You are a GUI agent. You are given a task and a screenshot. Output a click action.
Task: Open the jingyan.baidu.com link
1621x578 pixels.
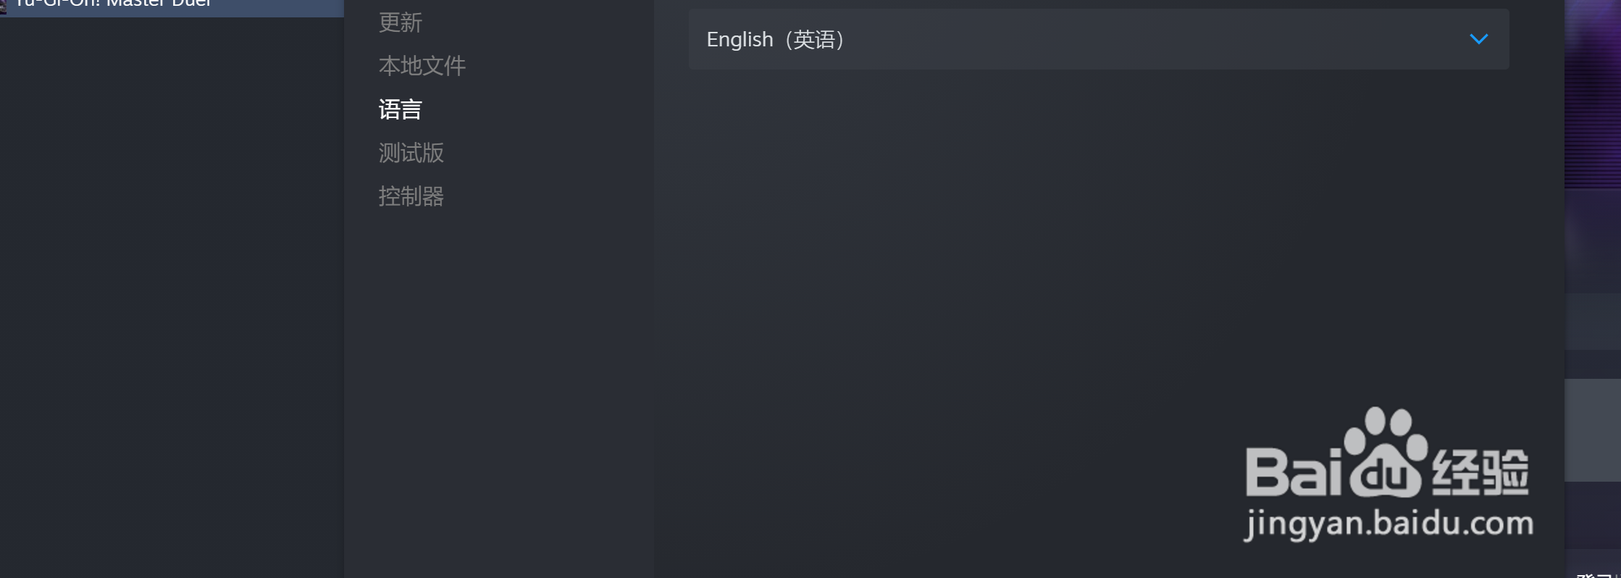tap(1388, 524)
